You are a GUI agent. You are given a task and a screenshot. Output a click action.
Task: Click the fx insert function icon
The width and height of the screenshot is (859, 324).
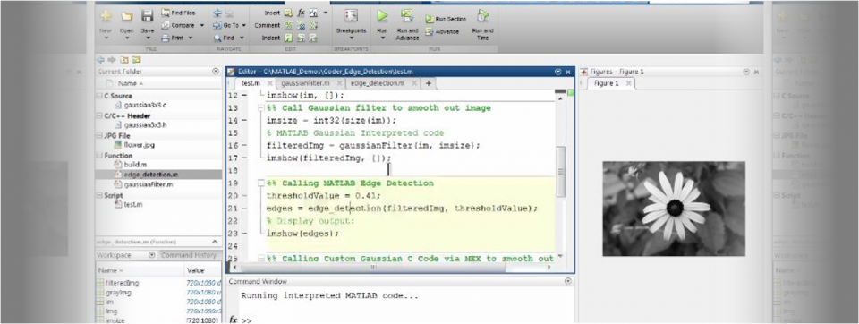click(x=302, y=13)
